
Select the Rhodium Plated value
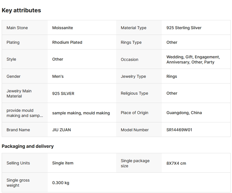click(67, 42)
